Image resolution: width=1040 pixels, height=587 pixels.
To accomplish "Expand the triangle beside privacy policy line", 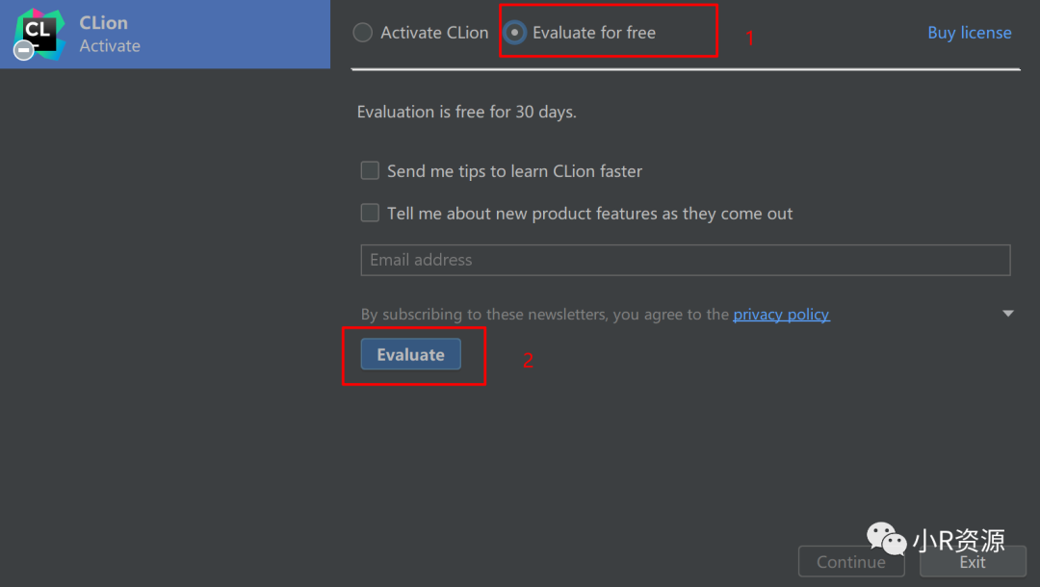I will pos(1008,314).
